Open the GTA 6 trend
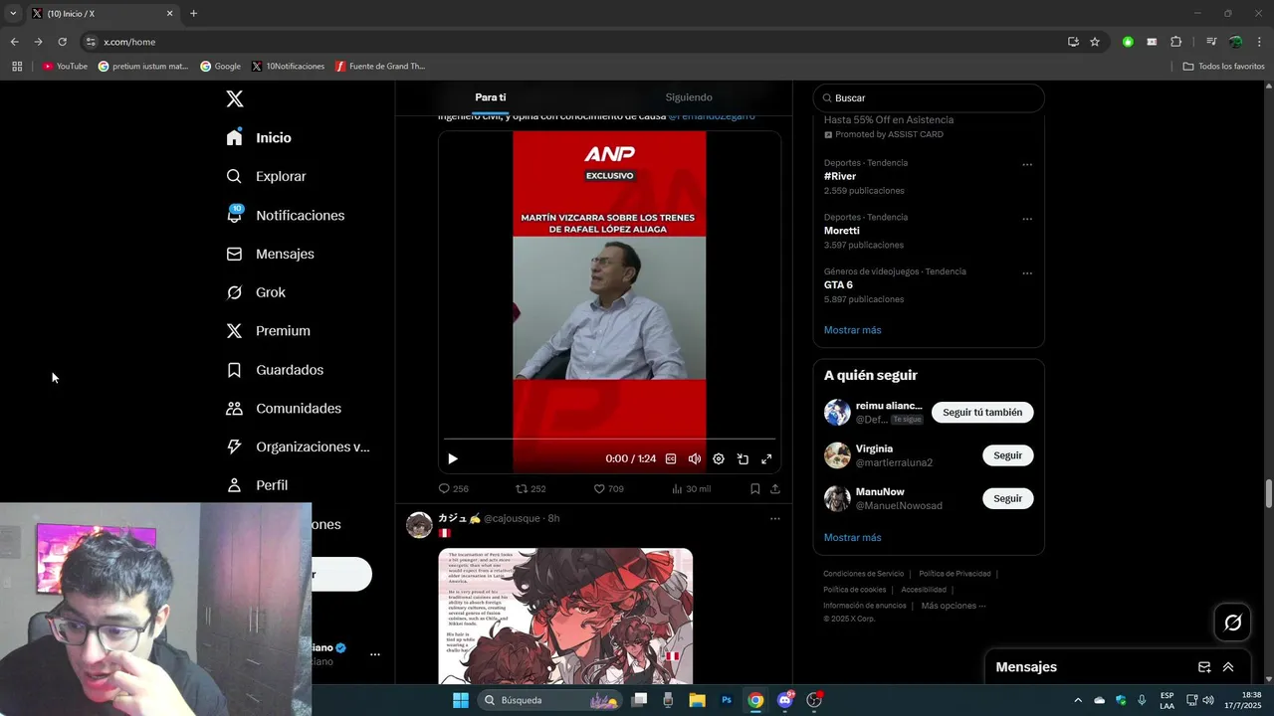This screenshot has height=716, width=1274. click(838, 284)
